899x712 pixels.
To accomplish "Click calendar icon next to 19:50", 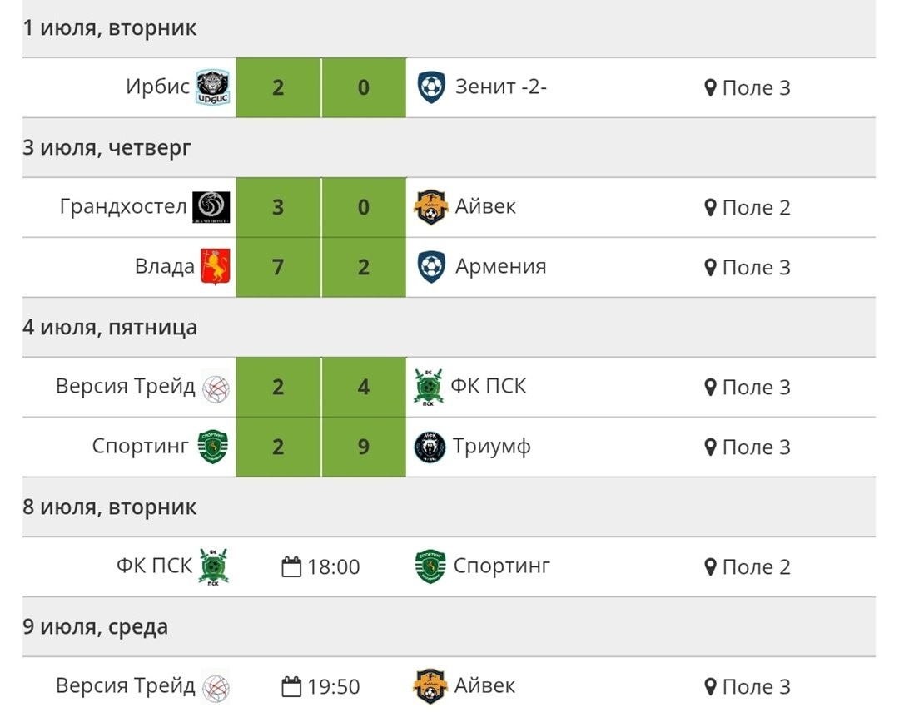I will [x=291, y=687].
